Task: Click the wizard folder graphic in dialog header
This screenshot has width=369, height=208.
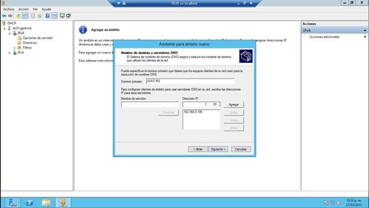Action: click(246, 56)
